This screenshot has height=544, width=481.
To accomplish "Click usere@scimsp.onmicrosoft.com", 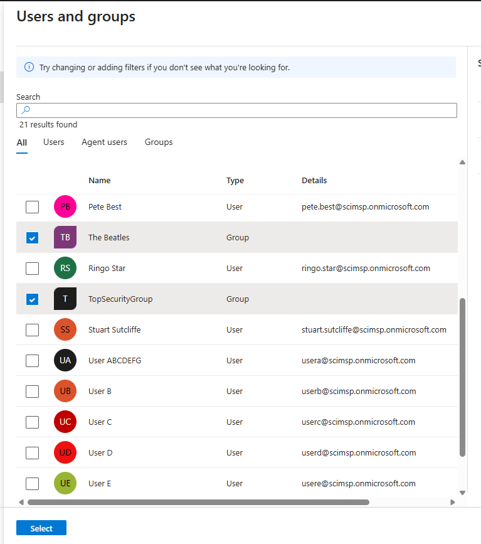I will (359, 483).
